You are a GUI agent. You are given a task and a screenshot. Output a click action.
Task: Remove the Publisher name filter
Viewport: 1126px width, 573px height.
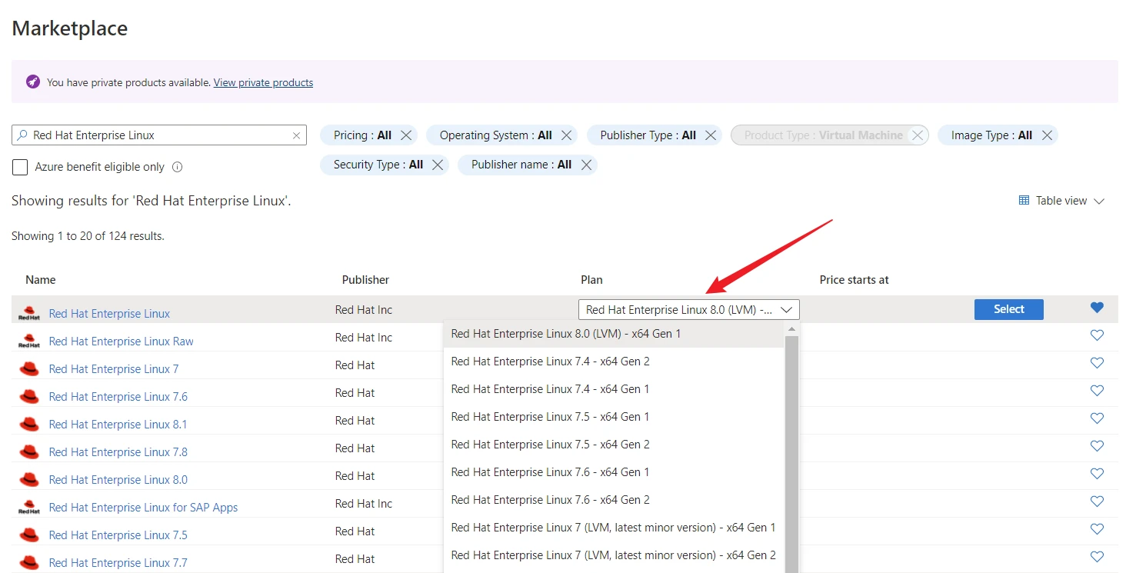[x=586, y=165]
